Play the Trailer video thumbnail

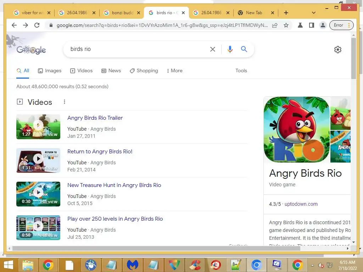[x=38, y=127]
